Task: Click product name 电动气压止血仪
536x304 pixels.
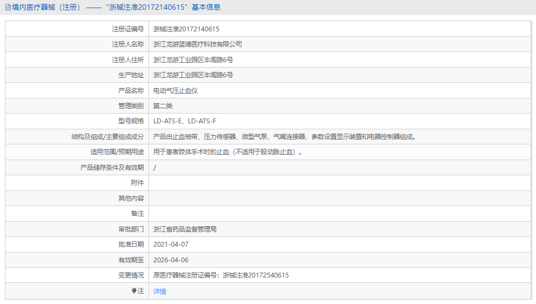Action: click(x=176, y=91)
